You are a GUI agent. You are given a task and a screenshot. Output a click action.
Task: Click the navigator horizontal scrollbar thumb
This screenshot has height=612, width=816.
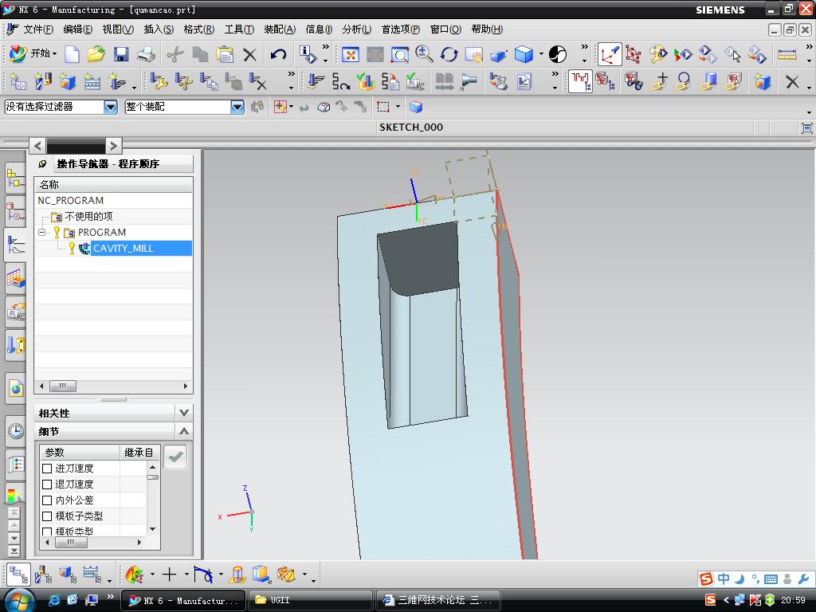point(63,386)
